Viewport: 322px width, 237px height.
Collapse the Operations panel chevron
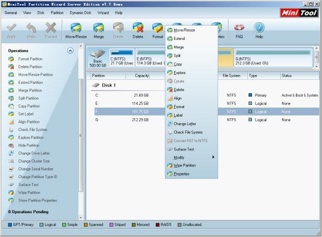coord(70,51)
